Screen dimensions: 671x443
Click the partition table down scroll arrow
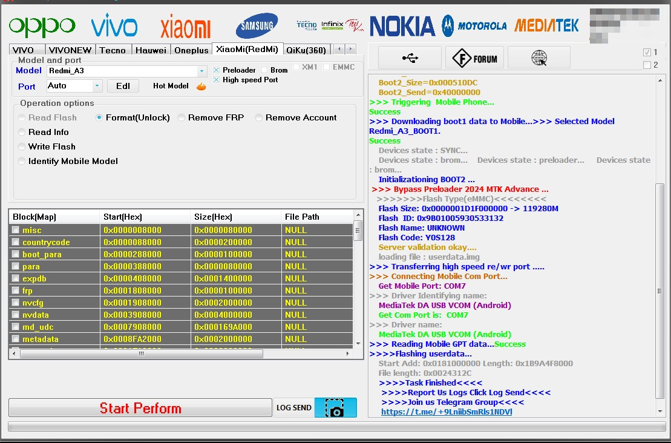point(358,344)
